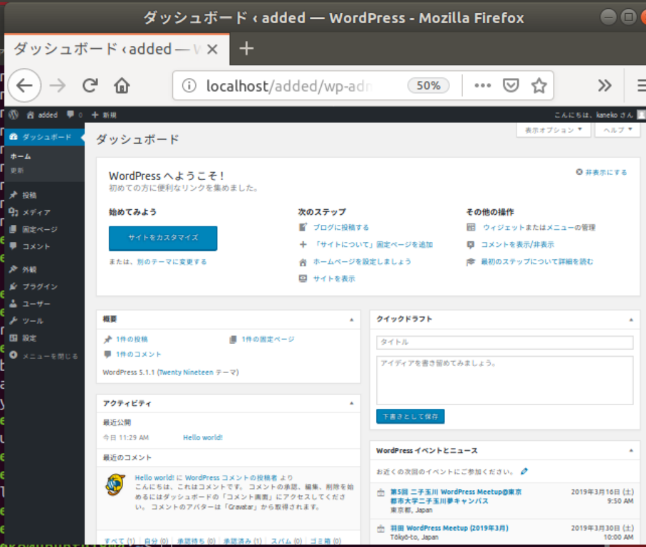Click 1件の固定ページ link

[x=268, y=339]
